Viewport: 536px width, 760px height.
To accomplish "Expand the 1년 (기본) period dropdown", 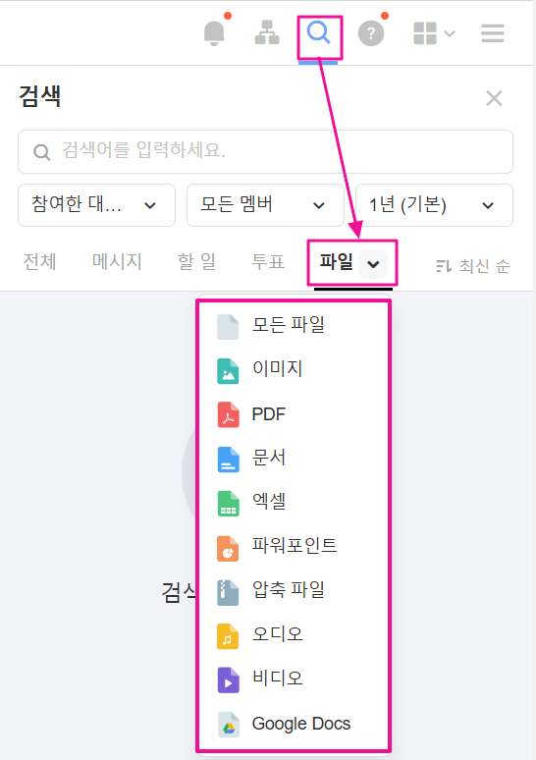I will (x=434, y=205).
